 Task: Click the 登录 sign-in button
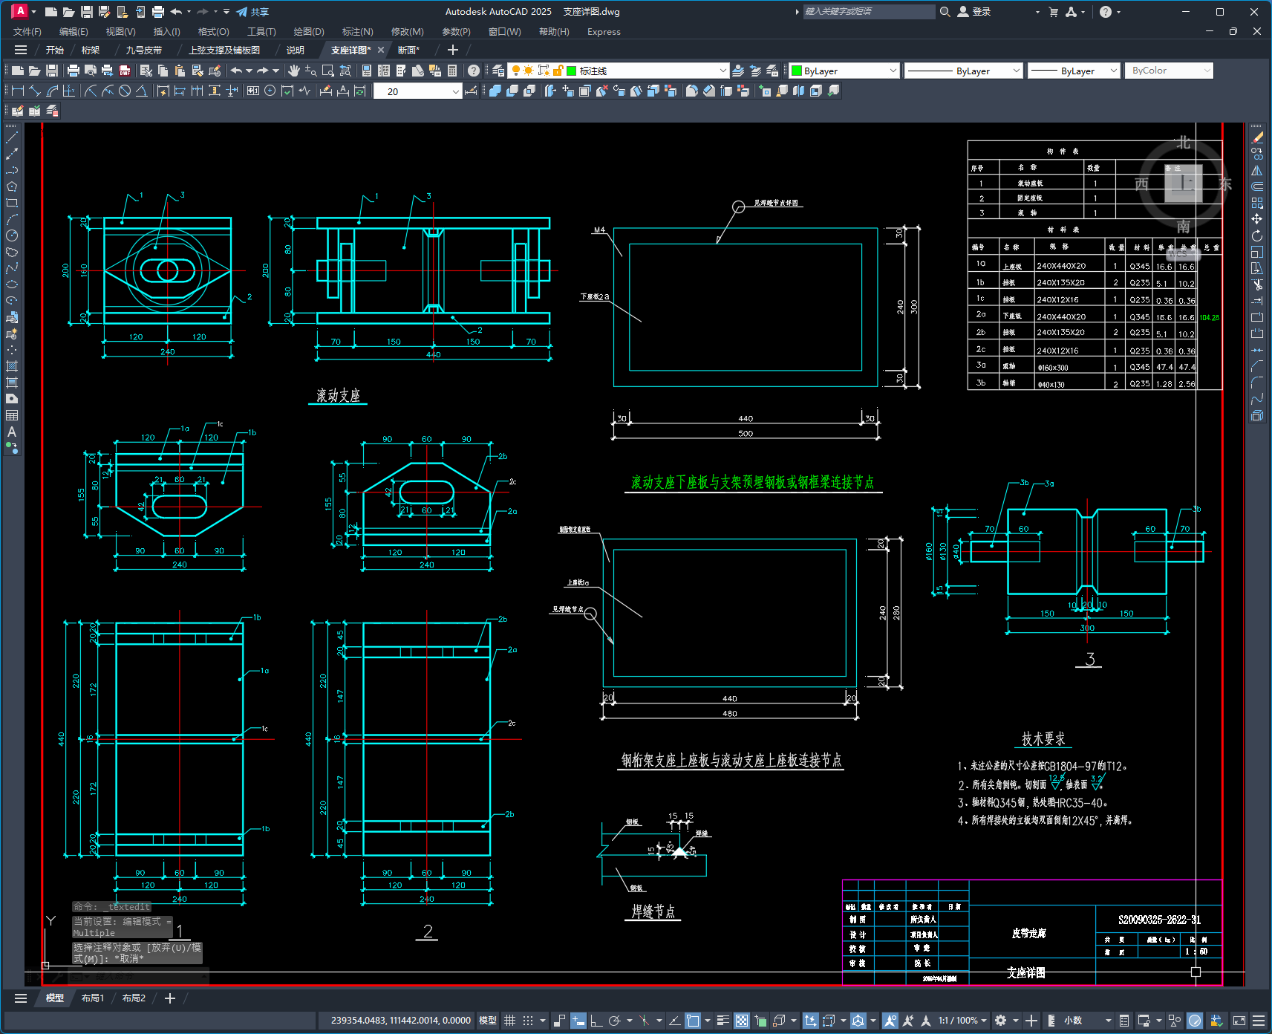point(974,12)
